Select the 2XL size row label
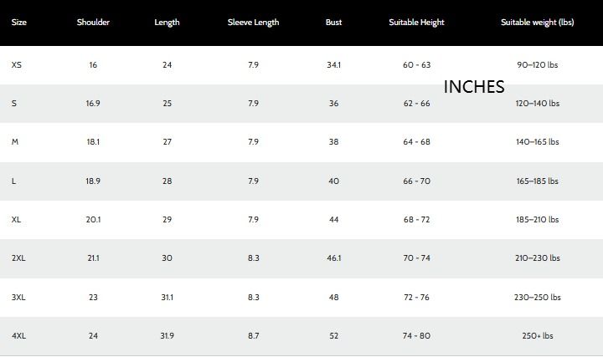603x357 pixels. pyautogui.click(x=18, y=258)
